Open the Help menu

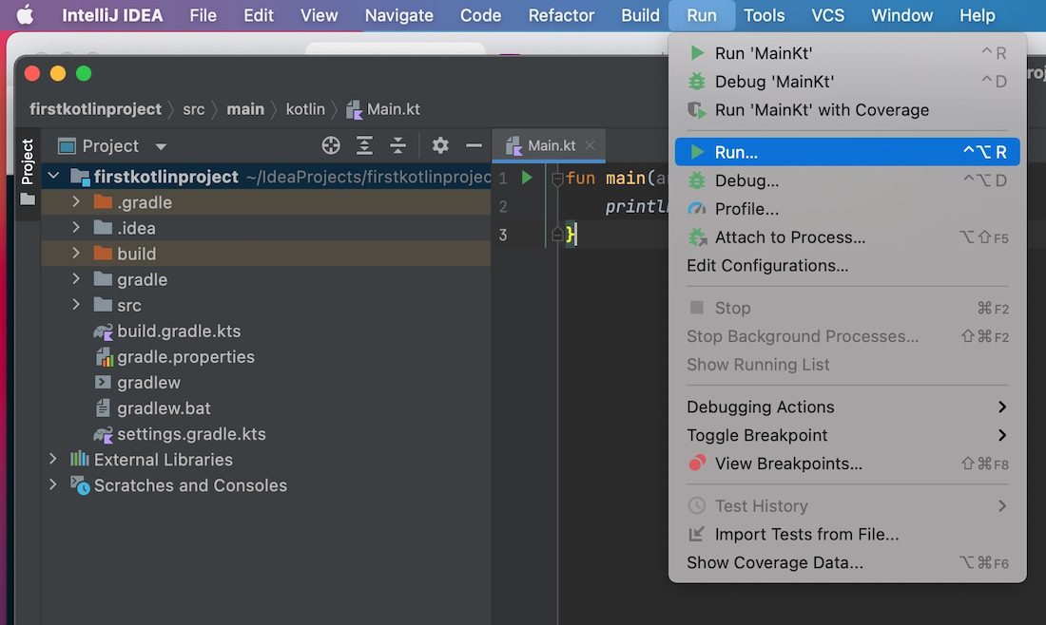[978, 15]
